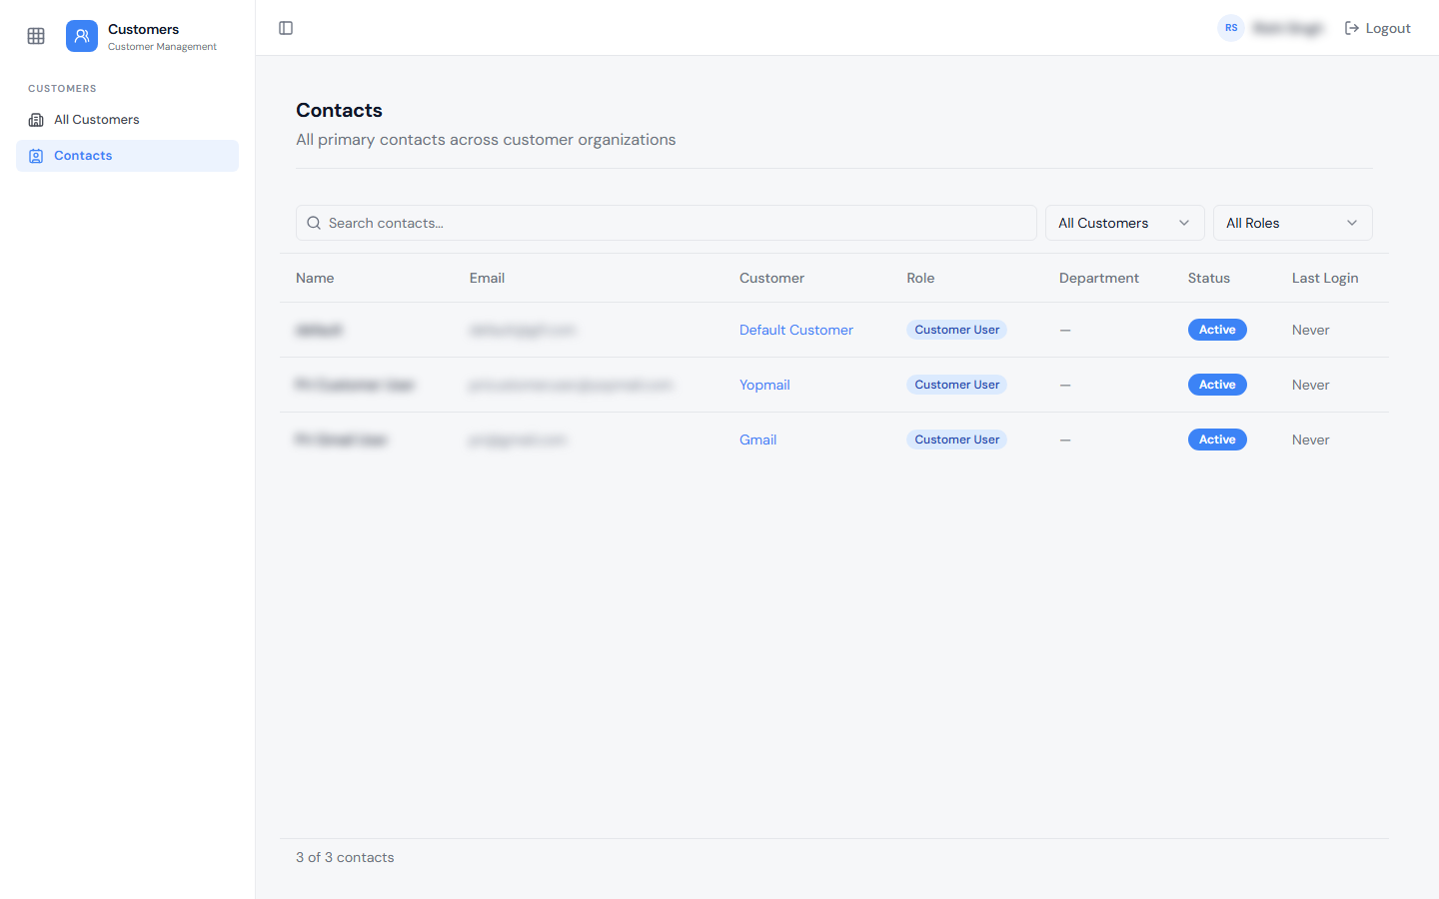Click the Customer column header
The image size is (1439, 899).
771,278
